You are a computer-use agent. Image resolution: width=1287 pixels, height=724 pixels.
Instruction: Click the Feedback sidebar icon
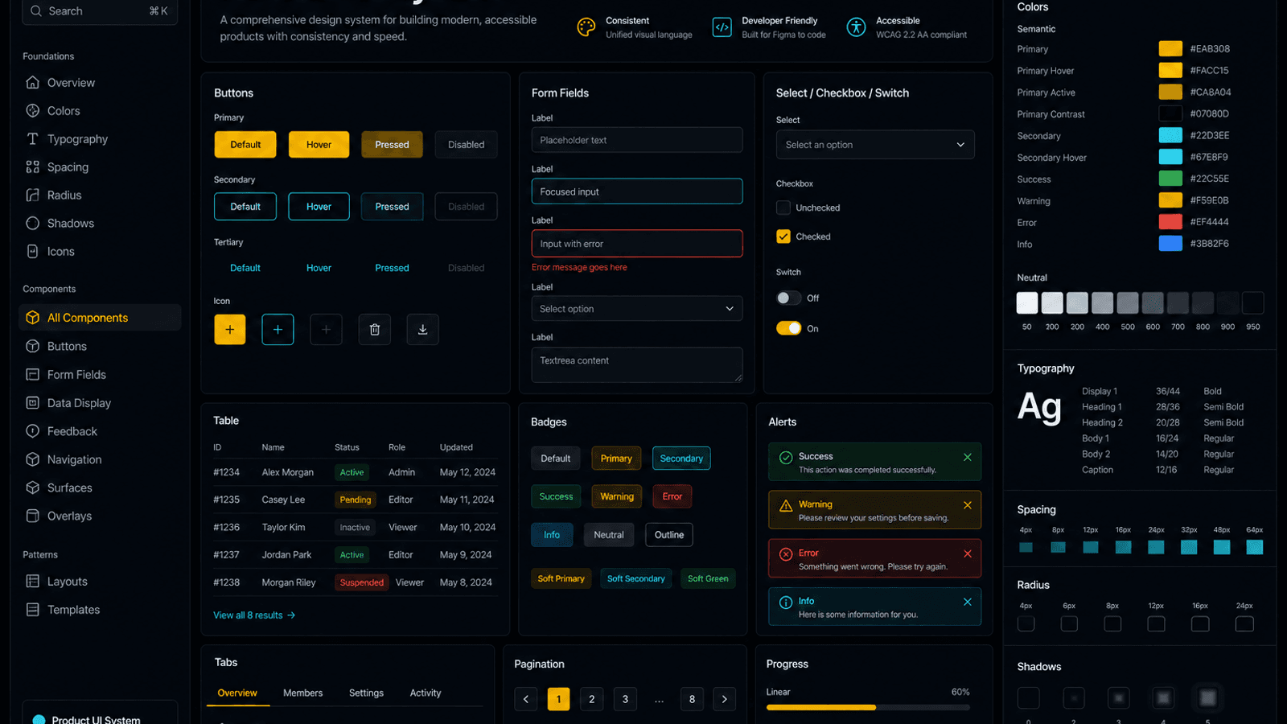pos(32,430)
